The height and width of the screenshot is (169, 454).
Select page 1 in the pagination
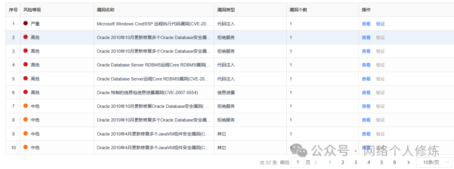330,162
